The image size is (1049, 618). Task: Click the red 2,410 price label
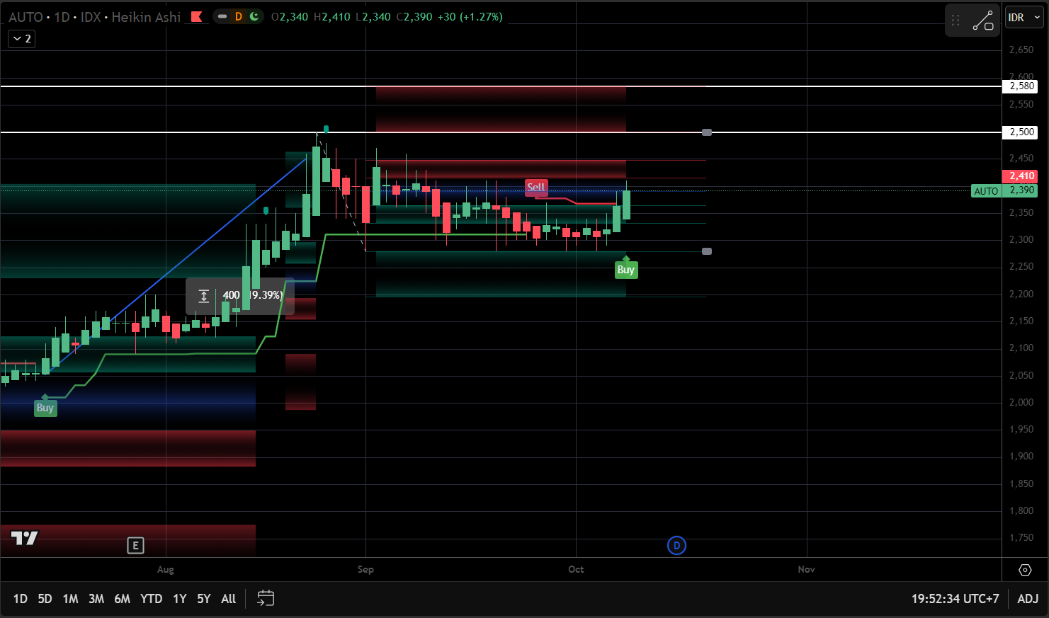point(1021,176)
